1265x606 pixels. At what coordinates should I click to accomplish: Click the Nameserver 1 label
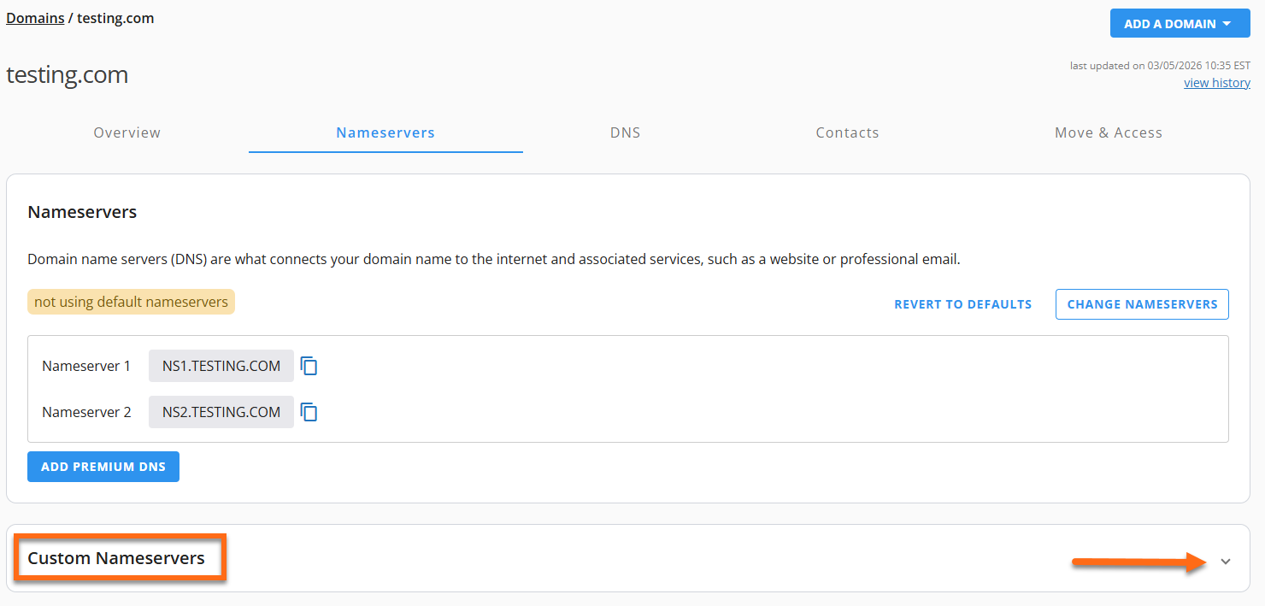(86, 366)
